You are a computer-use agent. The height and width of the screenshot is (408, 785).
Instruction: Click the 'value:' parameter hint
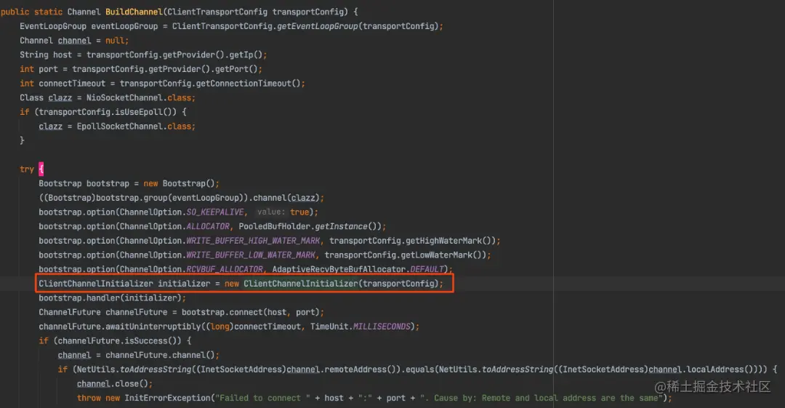point(271,212)
